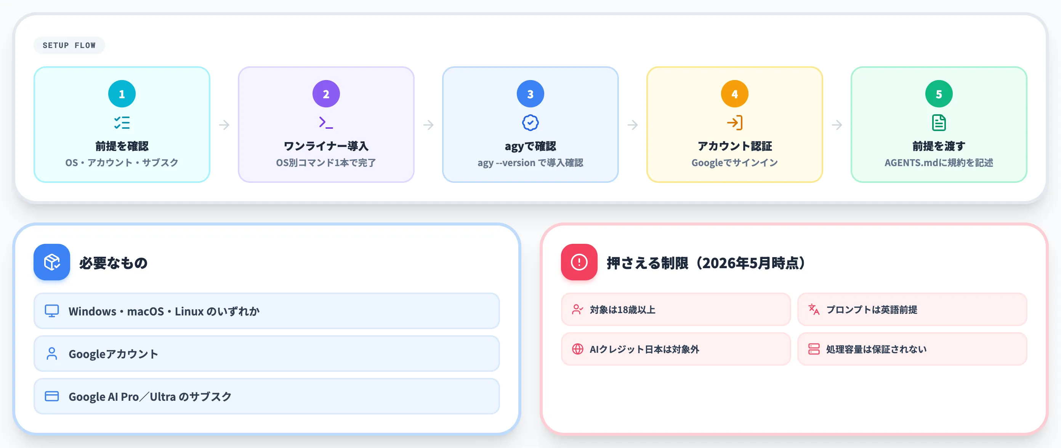Click the orange number 4 circle badge
The height and width of the screenshot is (448, 1061).
coord(734,94)
